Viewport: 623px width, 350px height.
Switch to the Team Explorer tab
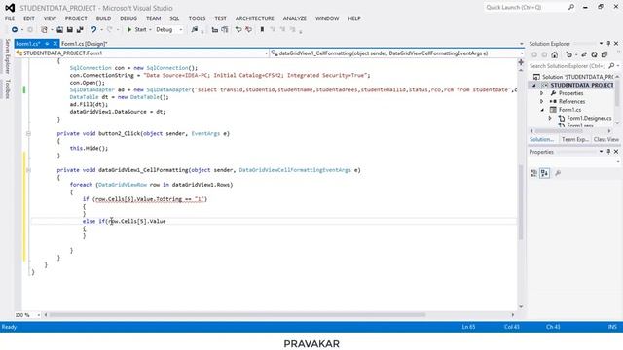[x=575, y=139]
